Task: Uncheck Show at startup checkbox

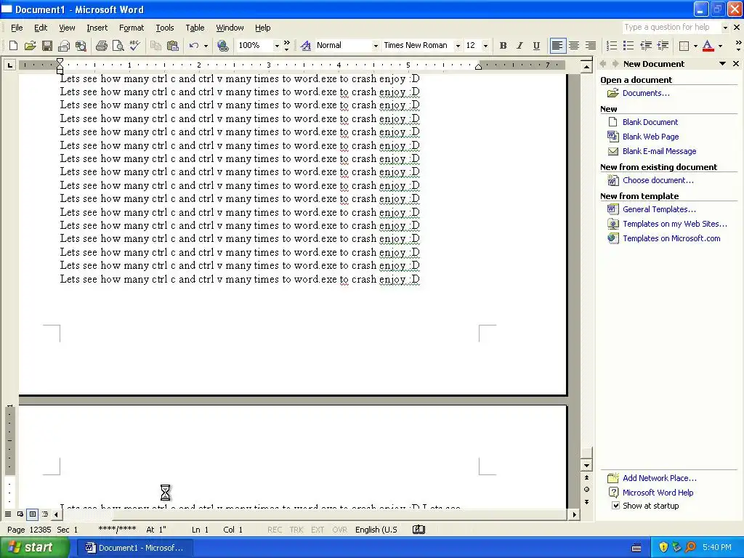Action: tap(615, 506)
